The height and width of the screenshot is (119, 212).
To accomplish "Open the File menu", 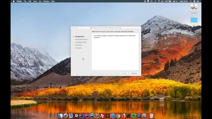I will pyautogui.click(x=25, y=1).
